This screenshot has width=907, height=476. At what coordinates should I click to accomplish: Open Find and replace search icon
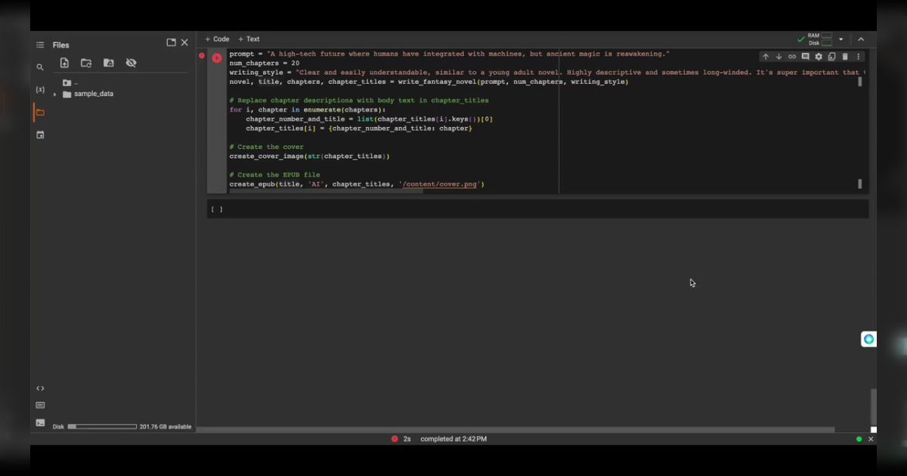40,67
